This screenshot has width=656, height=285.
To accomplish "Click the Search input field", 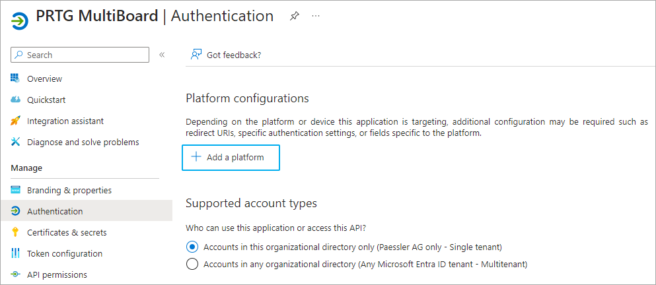I will pos(80,55).
